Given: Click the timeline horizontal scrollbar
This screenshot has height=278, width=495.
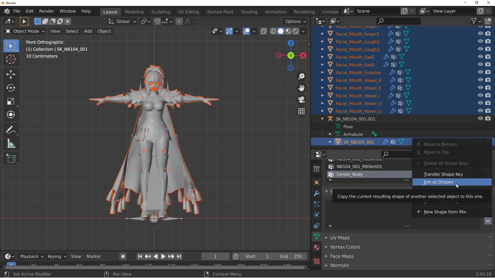Looking at the screenshot, I should 155,268.
